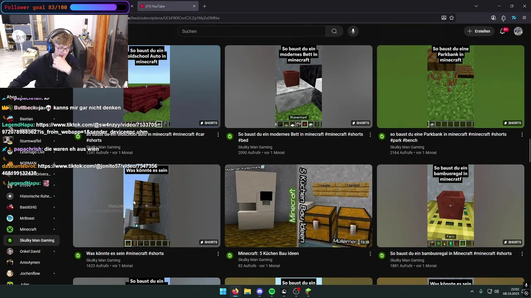Click the page vertical scrollbar thumb
This screenshot has height=298, width=531.
coord(529,151)
